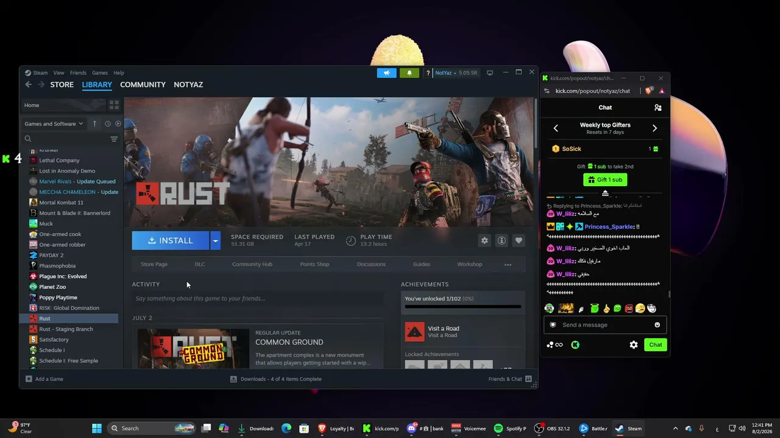Switch to the STORE tab
The image size is (780, 438).
(x=62, y=85)
